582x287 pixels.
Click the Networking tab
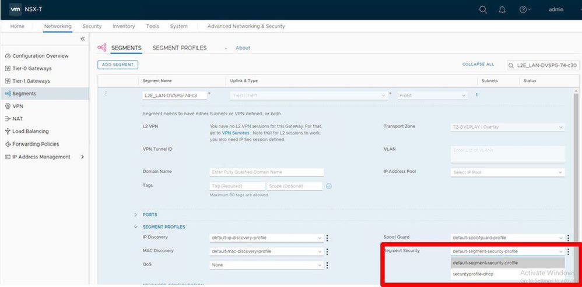click(58, 26)
